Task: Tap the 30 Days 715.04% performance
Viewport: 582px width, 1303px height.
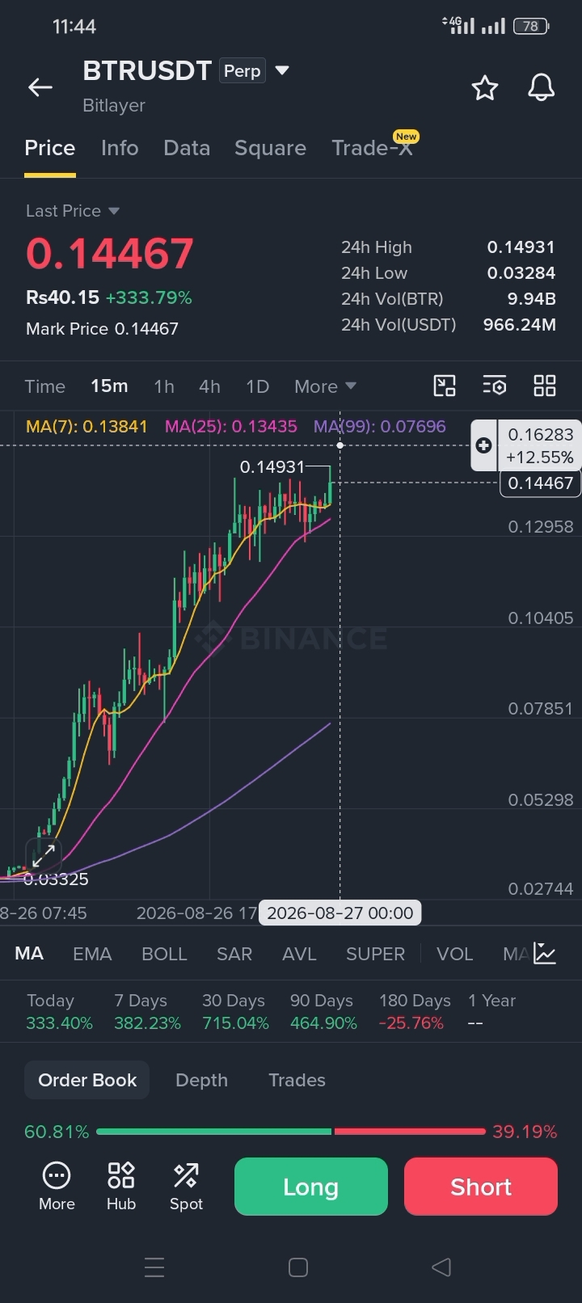Action: point(235,1011)
